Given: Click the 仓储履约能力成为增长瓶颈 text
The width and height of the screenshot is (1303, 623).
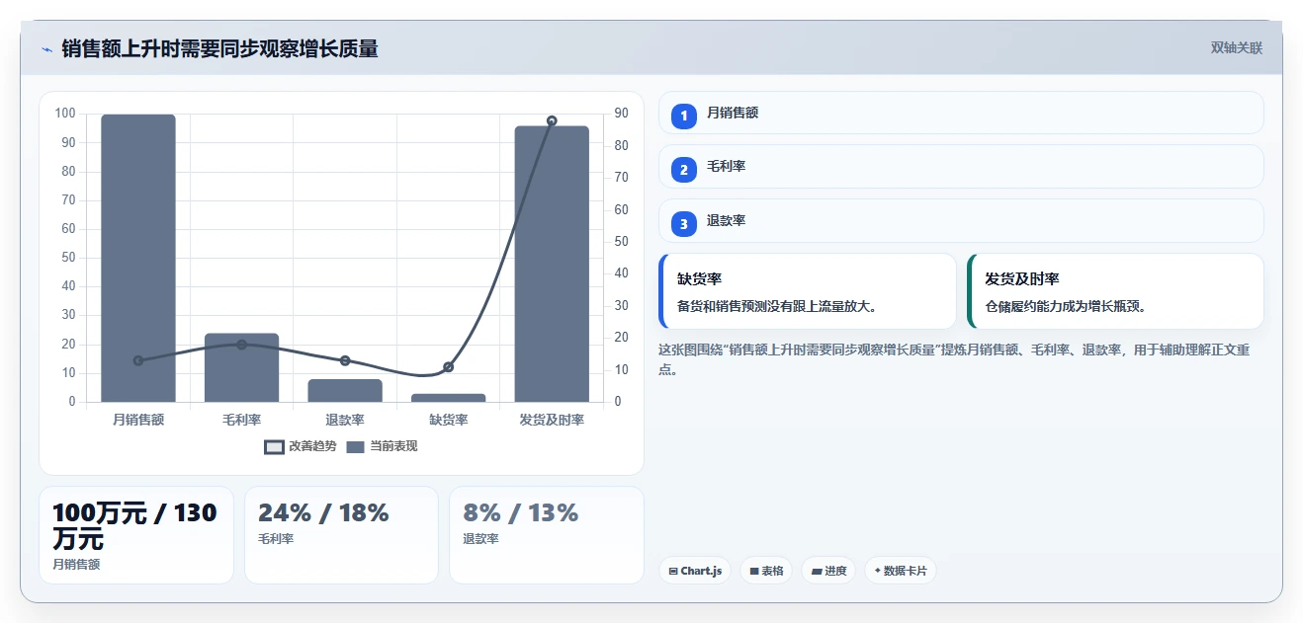Looking at the screenshot, I should point(1066,306).
